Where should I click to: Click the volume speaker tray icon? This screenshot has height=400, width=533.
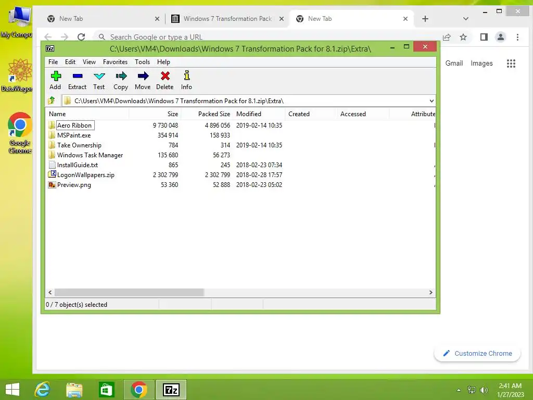484,390
